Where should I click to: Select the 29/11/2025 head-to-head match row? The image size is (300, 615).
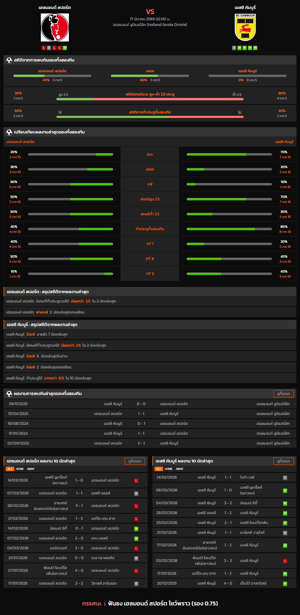pyautogui.click(x=150, y=404)
